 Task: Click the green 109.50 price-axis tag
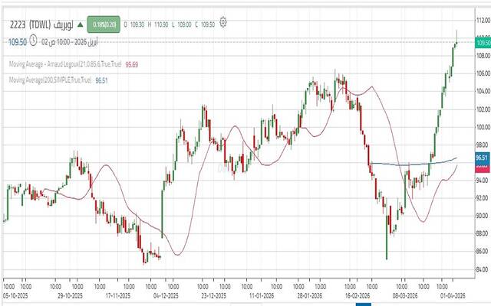tap(481, 44)
